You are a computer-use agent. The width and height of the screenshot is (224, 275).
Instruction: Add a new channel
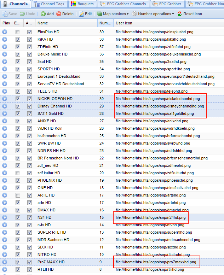click(x=47, y=14)
